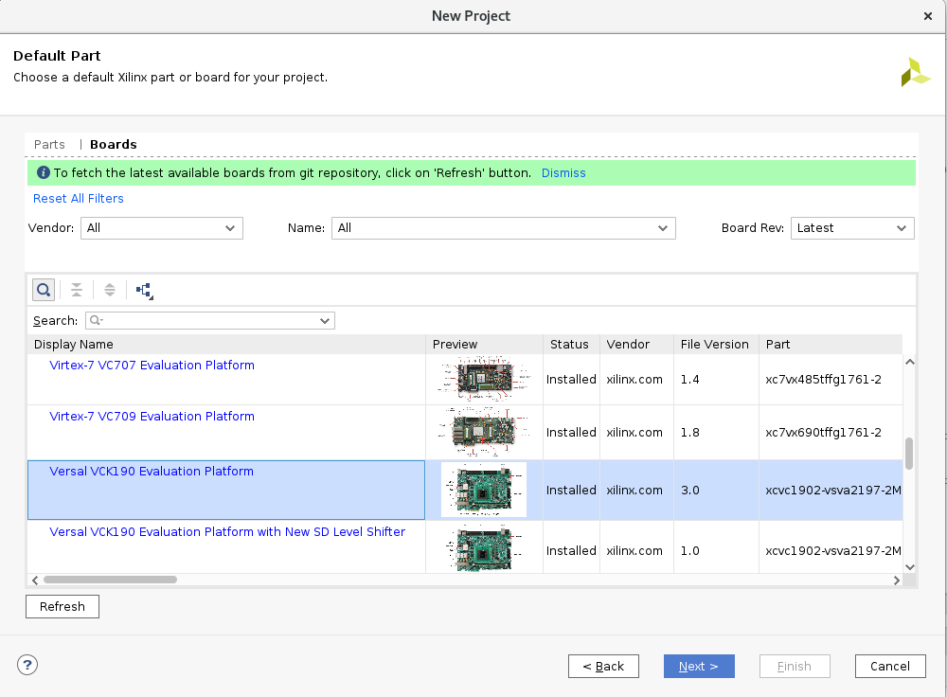Click Reset All Filters link

click(79, 198)
